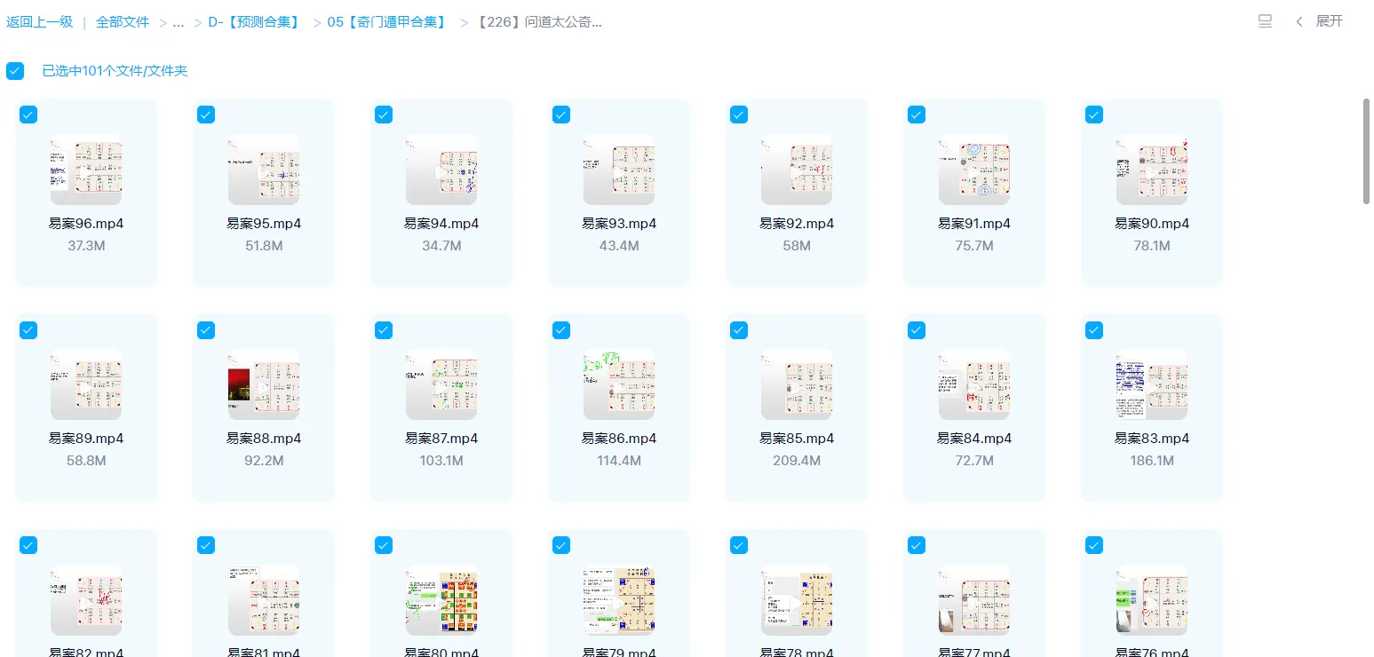1374x657 pixels.
Task: Open 易案92.mp4 video thumbnail
Action: (x=797, y=170)
